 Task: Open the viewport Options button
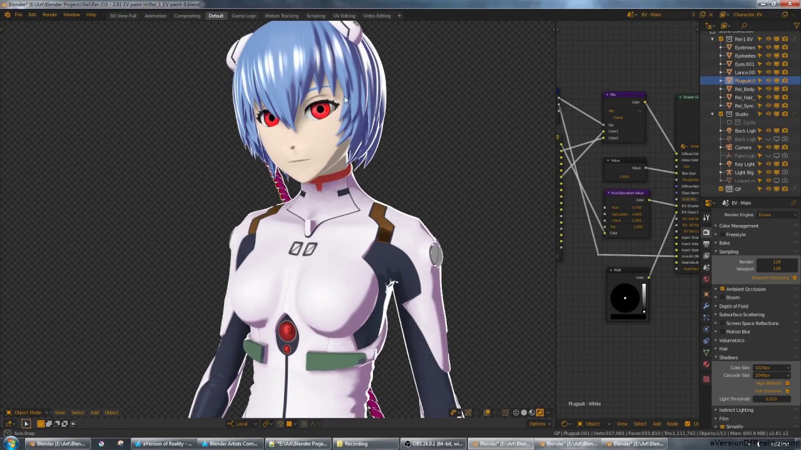point(540,424)
